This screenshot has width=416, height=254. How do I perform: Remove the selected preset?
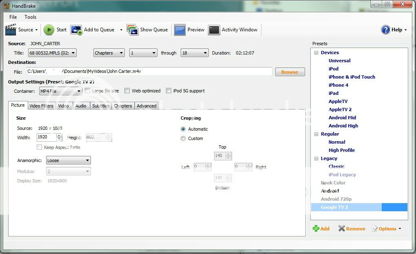351,228
